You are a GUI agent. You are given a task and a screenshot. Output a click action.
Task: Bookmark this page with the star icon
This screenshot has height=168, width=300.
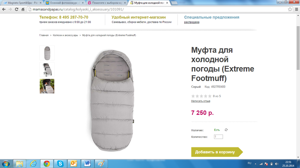[x=290, y=9]
